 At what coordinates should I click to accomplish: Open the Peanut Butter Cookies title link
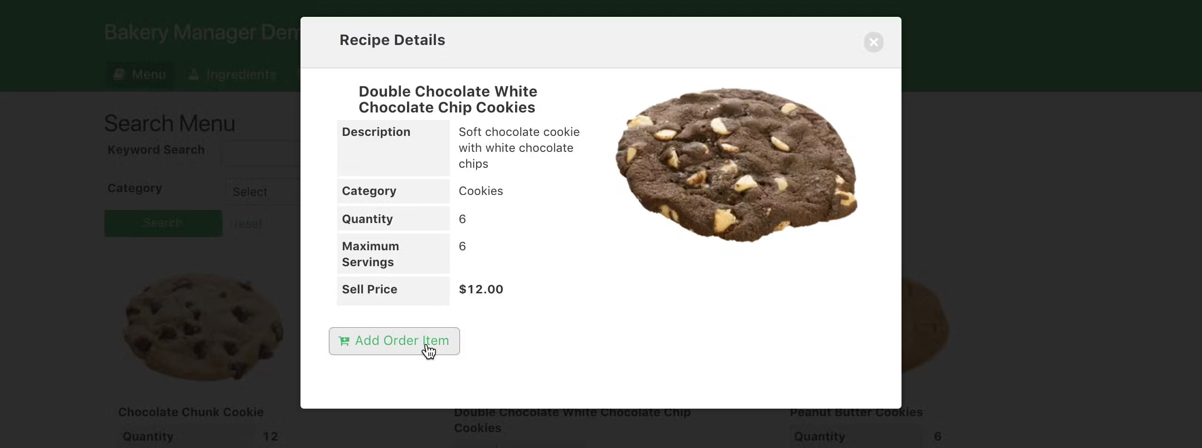click(x=856, y=412)
